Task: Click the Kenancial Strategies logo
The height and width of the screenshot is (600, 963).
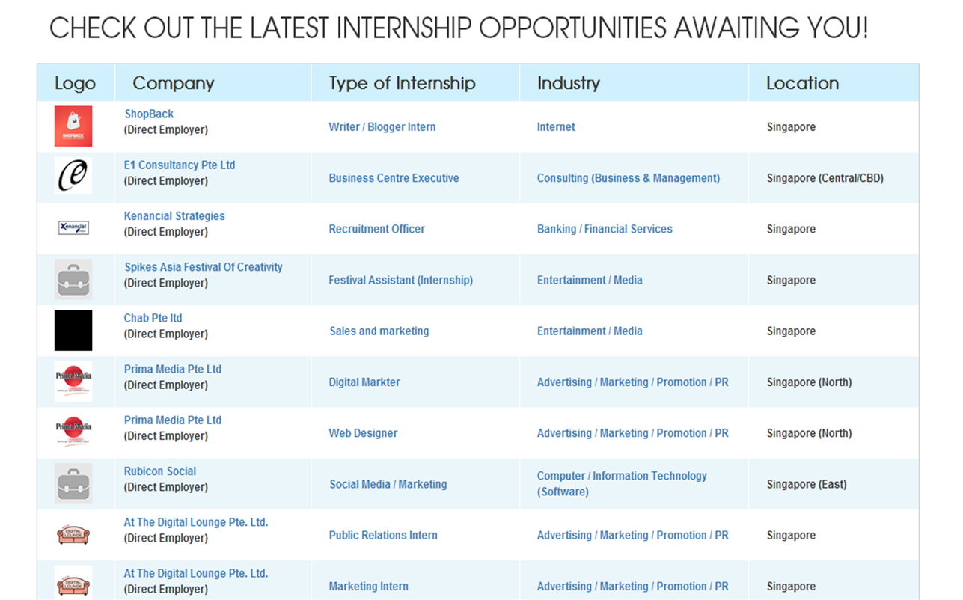Action: (73, 227)
